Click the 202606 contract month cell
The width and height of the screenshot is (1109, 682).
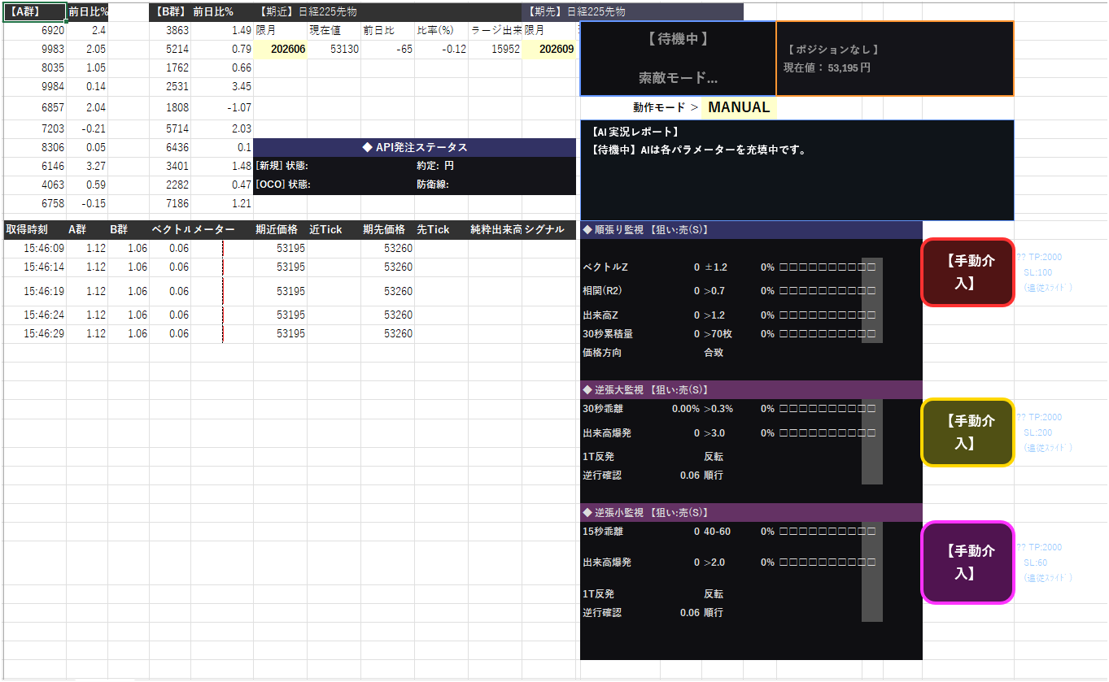click(280, 50)
